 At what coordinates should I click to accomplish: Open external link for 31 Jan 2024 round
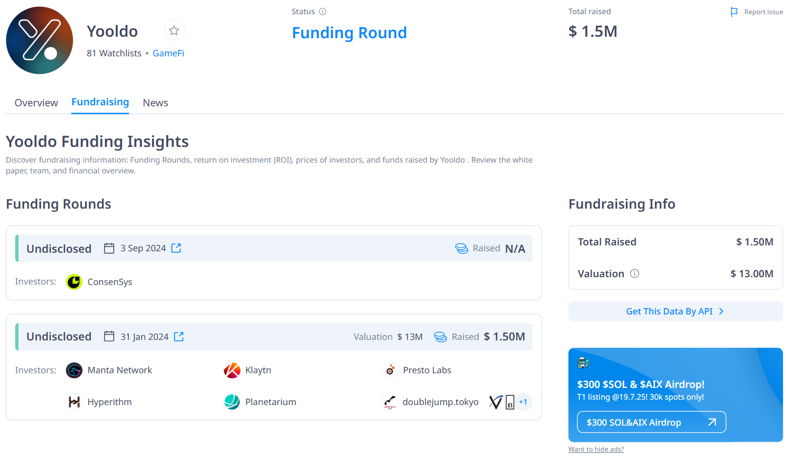pos(179,336)
